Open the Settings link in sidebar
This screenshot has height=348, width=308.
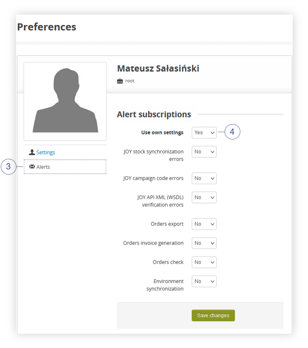(45, 153)
